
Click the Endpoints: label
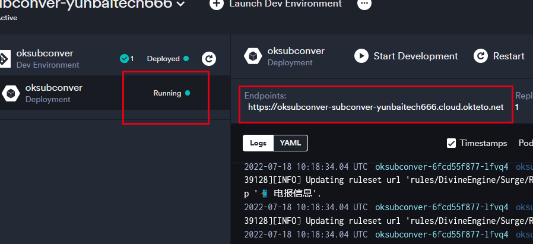265,96
